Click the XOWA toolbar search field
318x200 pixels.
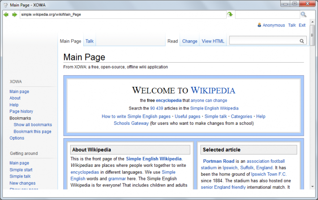(x=268, y=14)
